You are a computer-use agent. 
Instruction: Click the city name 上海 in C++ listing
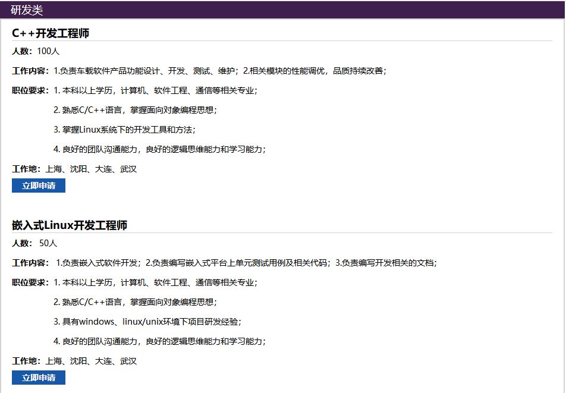click(54, 169)
